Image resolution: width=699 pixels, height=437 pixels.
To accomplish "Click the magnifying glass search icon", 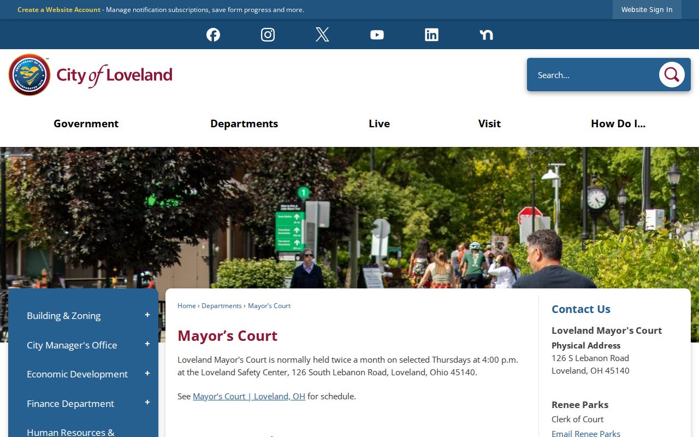I will [x=672, y=75].
